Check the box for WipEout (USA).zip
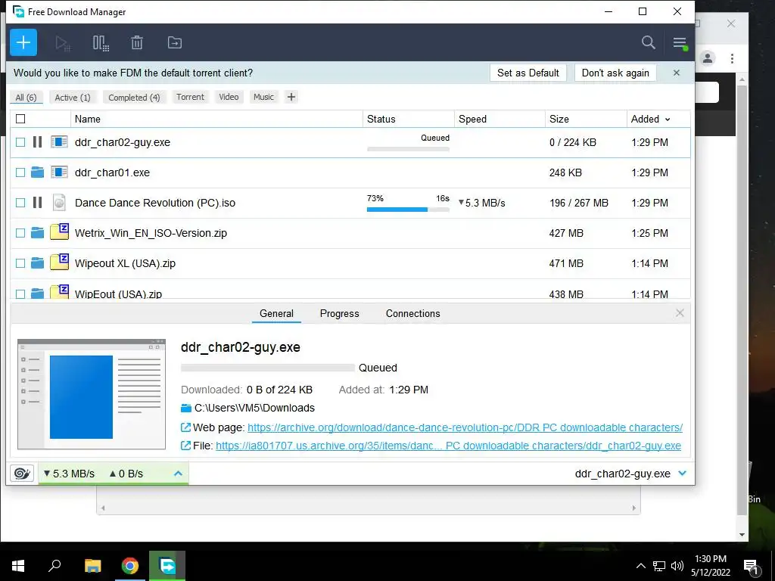 pos(20,294)
